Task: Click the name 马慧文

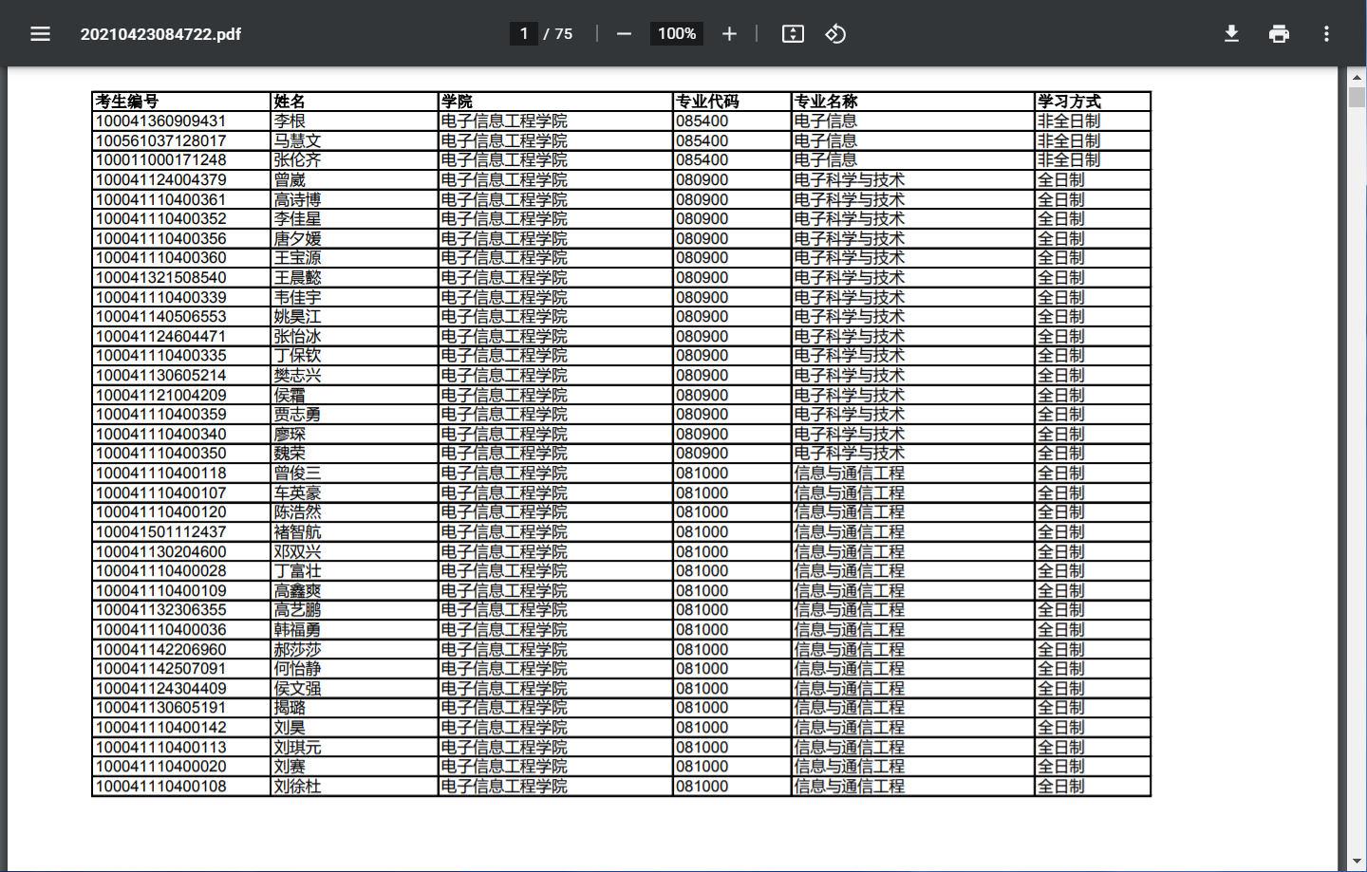Action: click(297, 140)
